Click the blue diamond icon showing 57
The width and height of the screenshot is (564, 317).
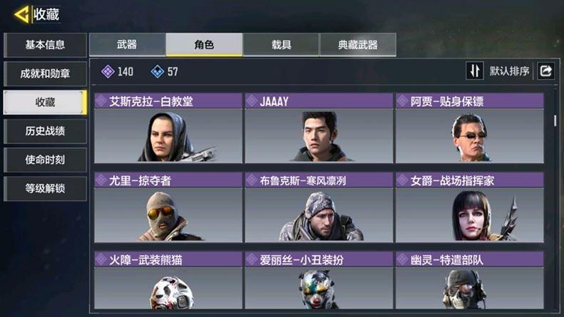click(x=157, y=71)
